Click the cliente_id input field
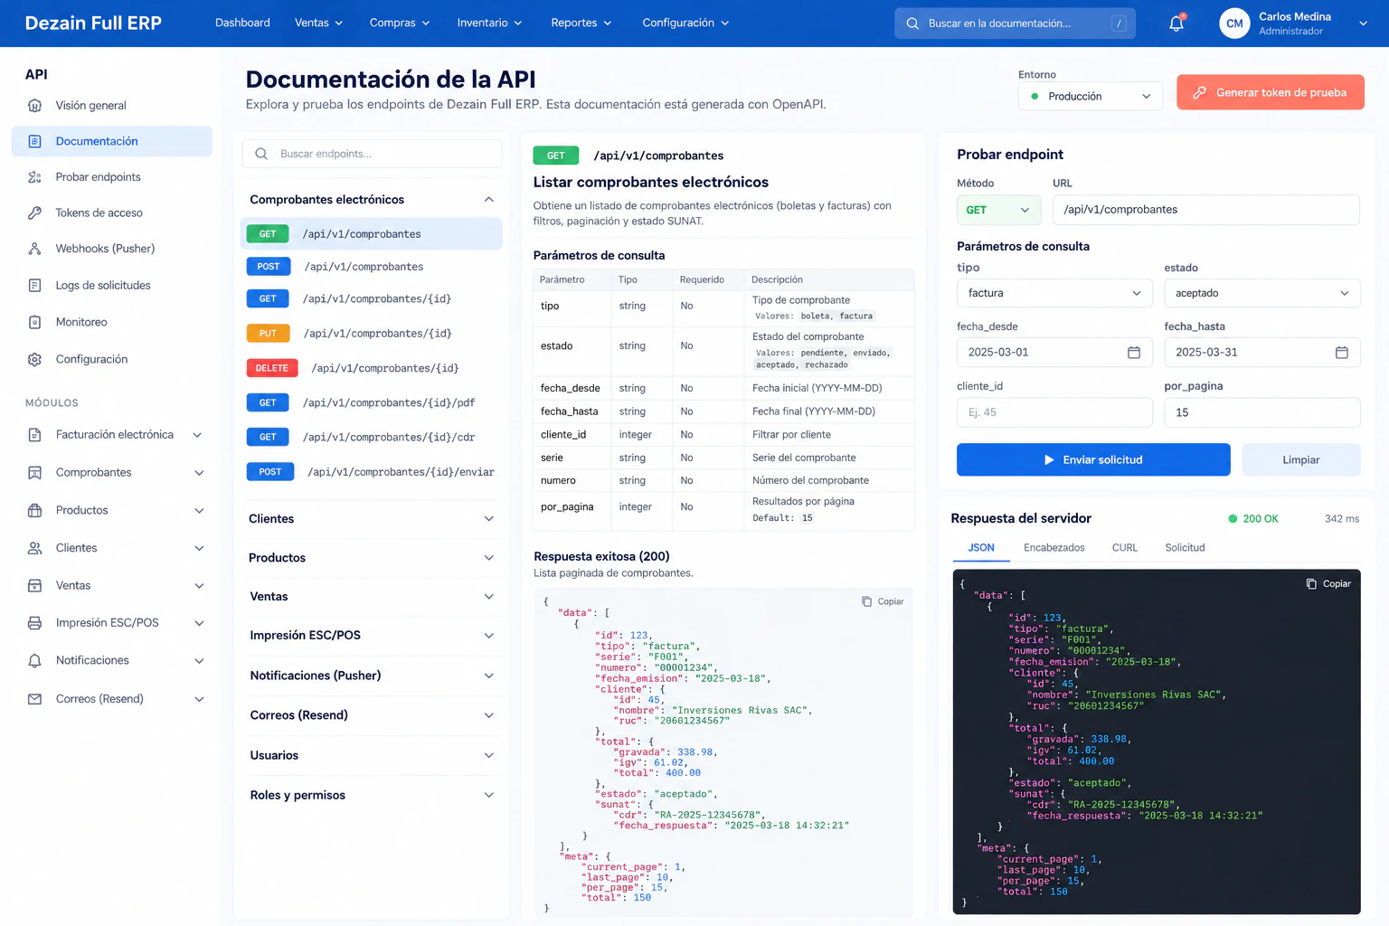Image resolution: width=1389 pixels, height=926 pixels. pyautogui.click(x=1054, y=412)
